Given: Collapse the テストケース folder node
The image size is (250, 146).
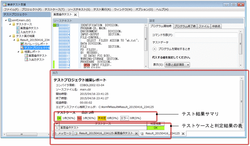Looking at the screenshot, I should click(10, 24).
